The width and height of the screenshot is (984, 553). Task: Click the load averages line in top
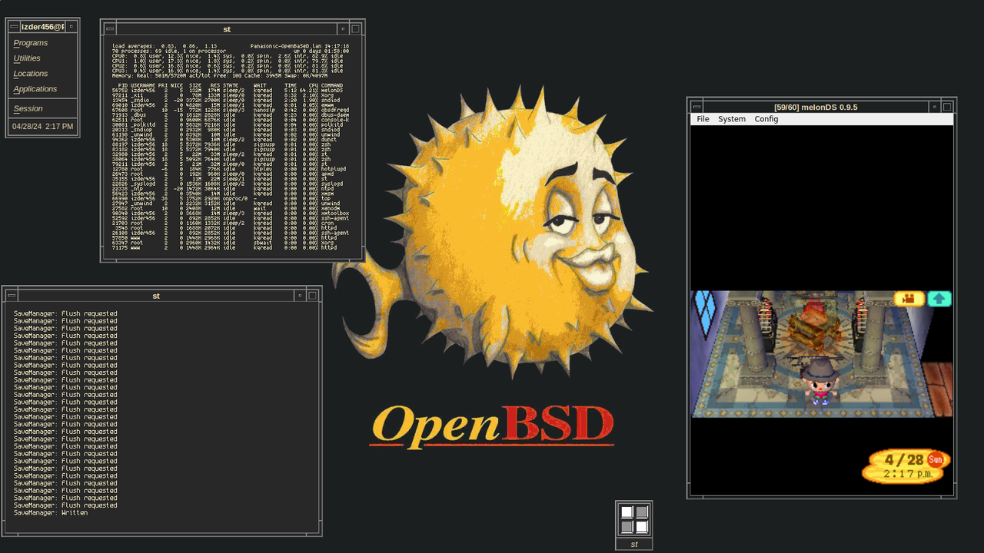165,46
